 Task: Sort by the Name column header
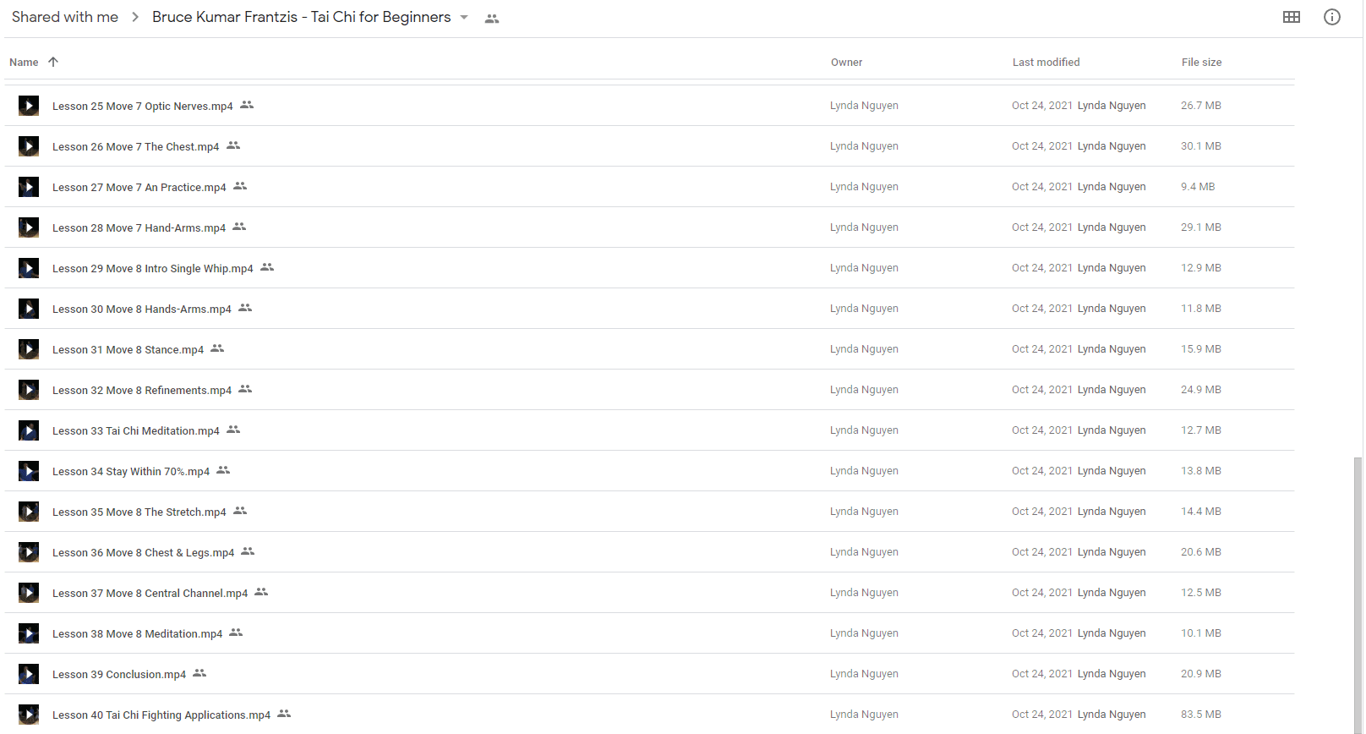pyautogui.click(x=24, y=63)
